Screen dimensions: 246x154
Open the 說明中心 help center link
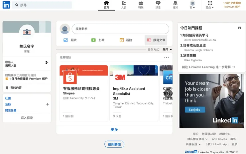(225, 134)
